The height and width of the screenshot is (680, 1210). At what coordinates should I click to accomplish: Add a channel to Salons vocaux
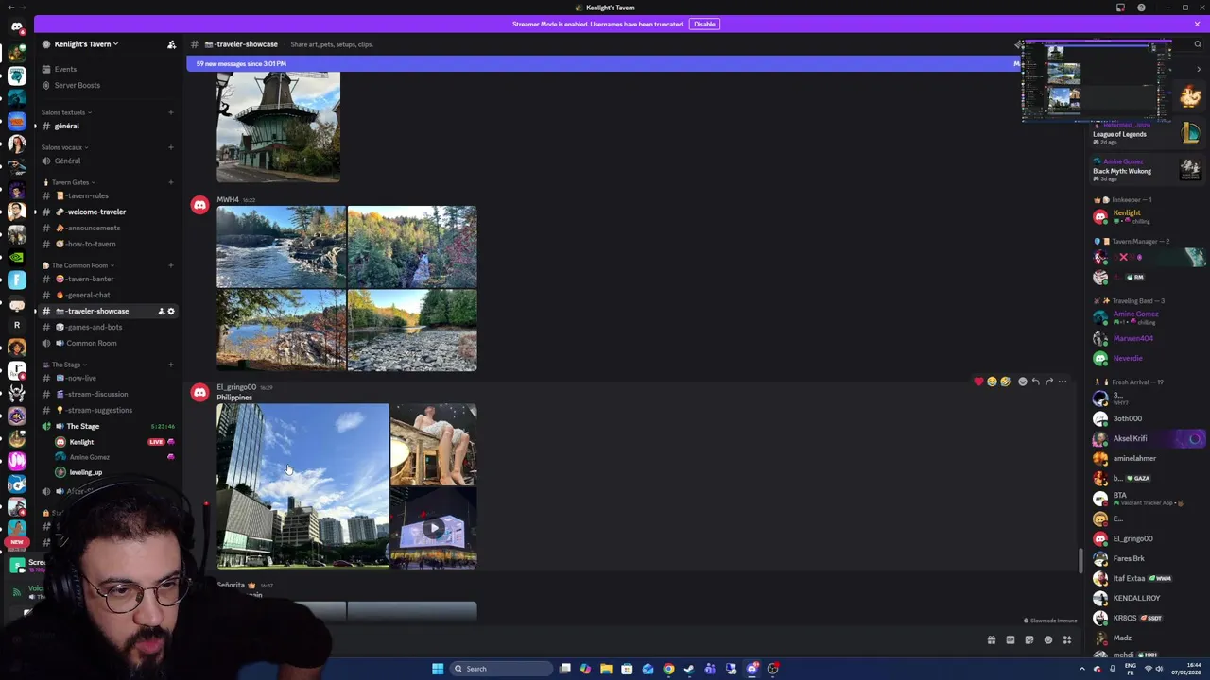tap(171, 147)
